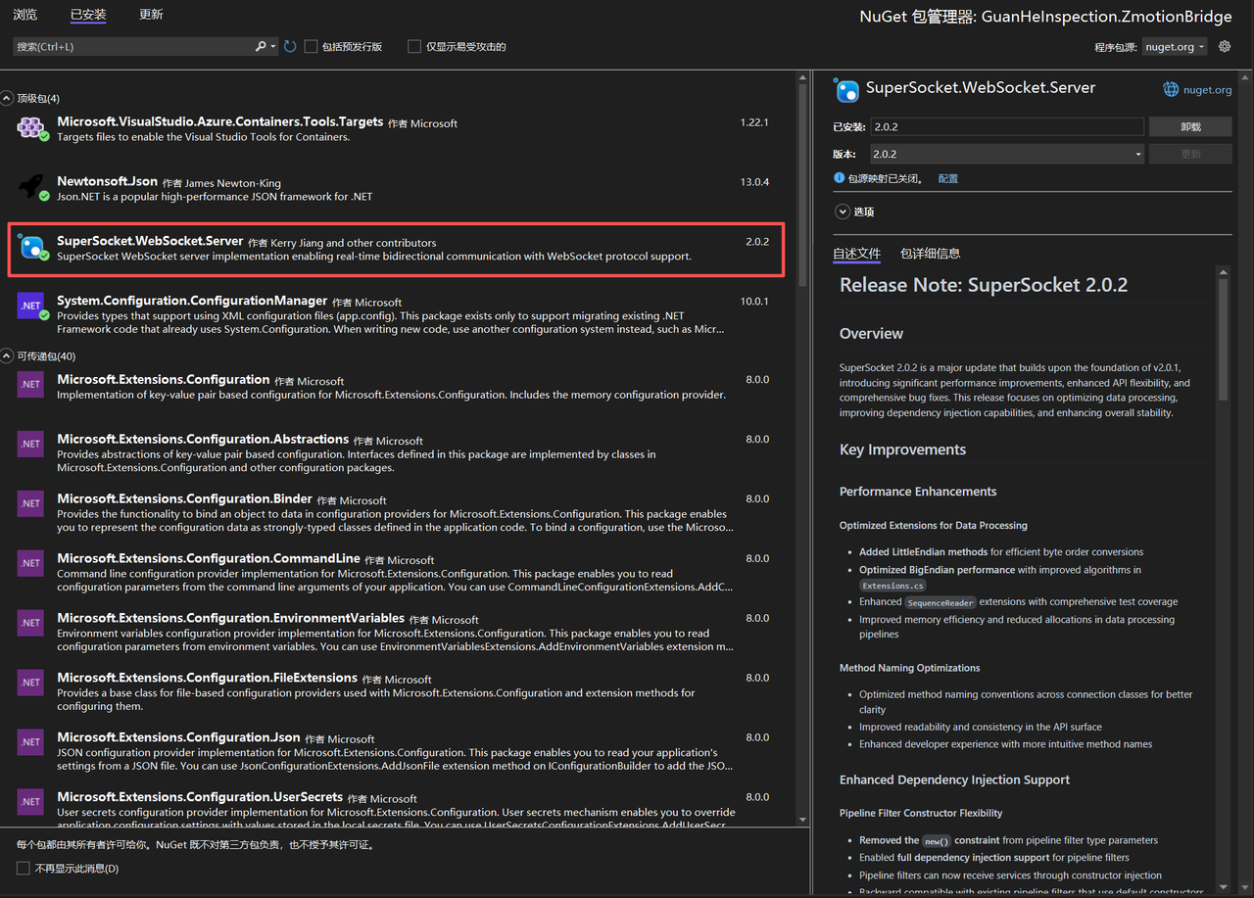
Task: Switch to the Updates tab
Action: pos(151,15)
